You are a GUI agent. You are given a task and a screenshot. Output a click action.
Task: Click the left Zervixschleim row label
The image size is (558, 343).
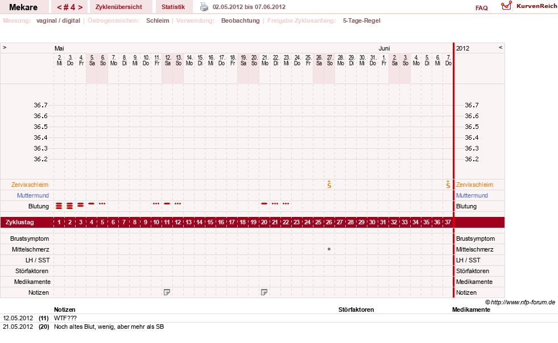click(x=30, y=185)
